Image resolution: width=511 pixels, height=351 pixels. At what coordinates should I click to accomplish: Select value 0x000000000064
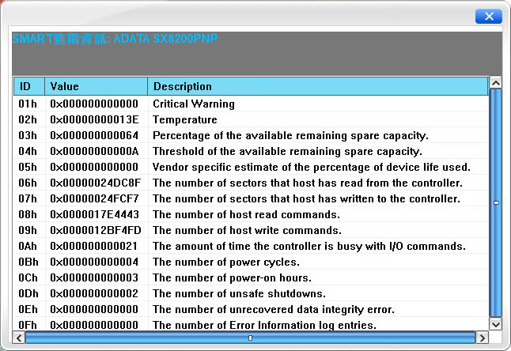point(94,135)
